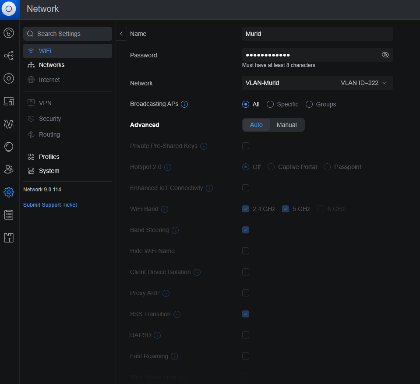Open the Client Devices icon
The height and width of the screenshot is (384, 420).
click(x=9, y=101)
